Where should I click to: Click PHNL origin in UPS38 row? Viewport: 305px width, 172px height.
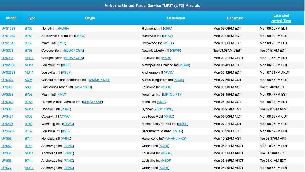(x=66, y=109)
